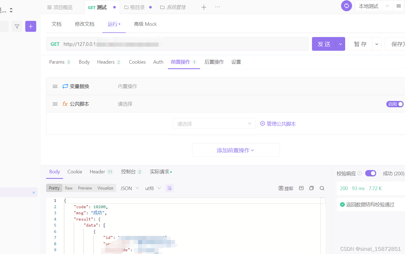Open the 成功 (200) response dropdown
405x254 pixels.
point(393,173)
